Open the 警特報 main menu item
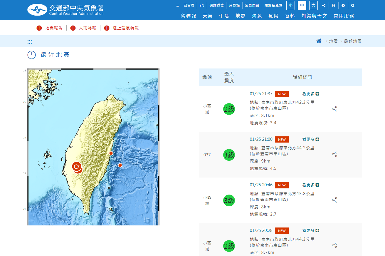Screen dimensions: 385x256 coord(188,16)
